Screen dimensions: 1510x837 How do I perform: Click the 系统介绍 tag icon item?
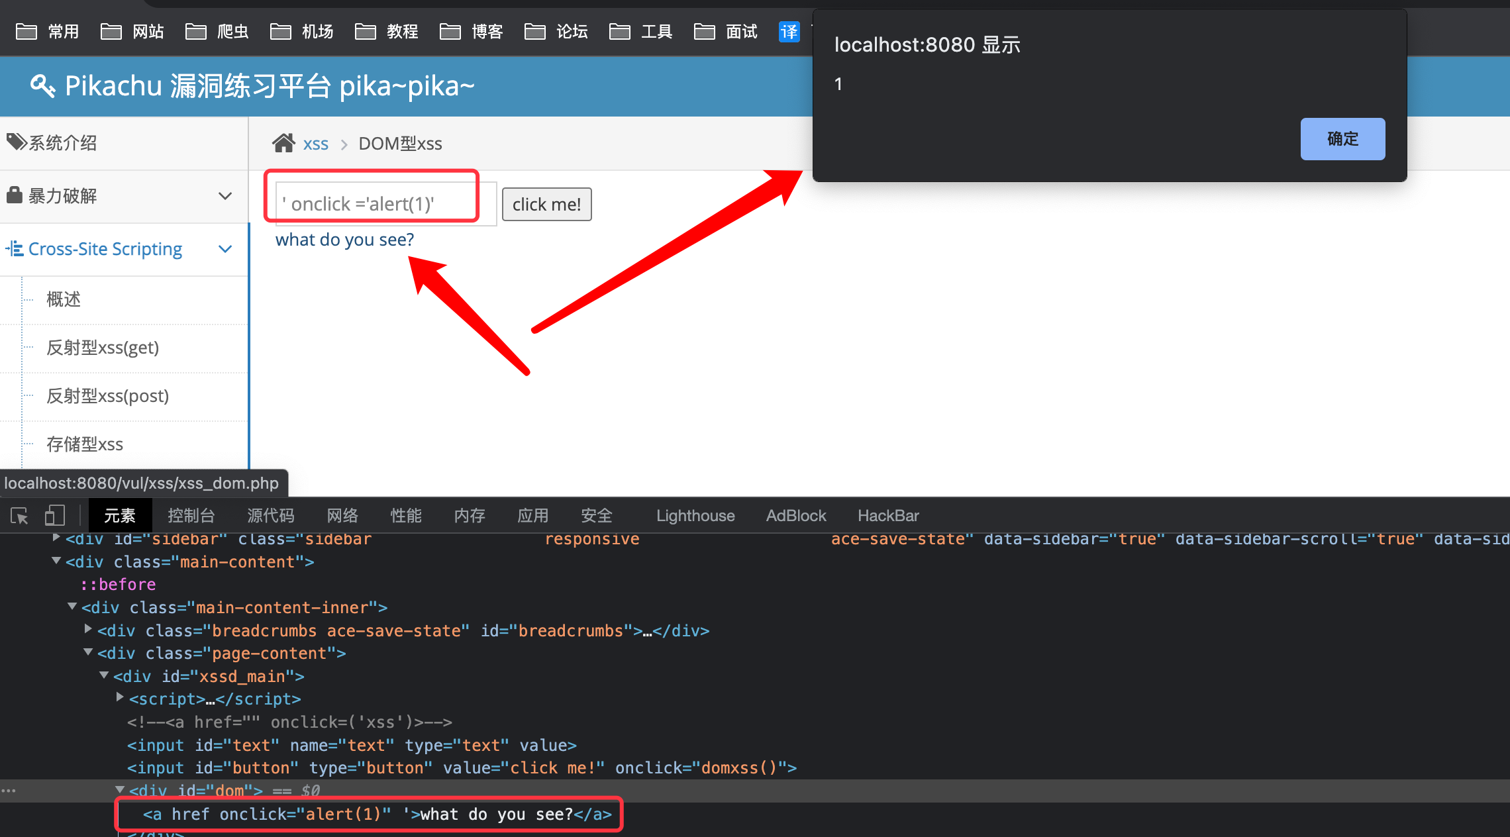pyautogui.click(x=53, y=142)
